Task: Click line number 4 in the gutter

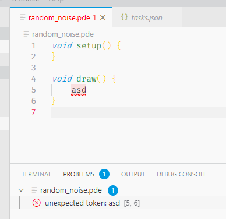Action: (34, 79)
